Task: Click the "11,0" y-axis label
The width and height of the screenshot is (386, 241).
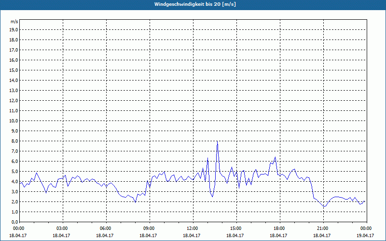Action: (x=14, y=111)
